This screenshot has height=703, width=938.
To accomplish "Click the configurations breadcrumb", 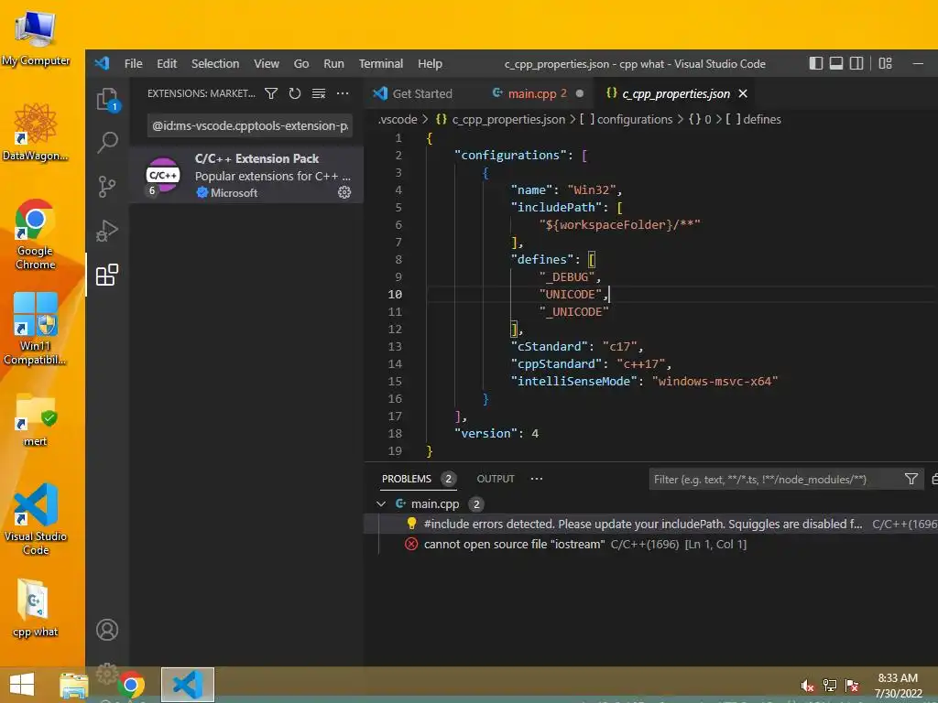I will [x=635, y=119].
